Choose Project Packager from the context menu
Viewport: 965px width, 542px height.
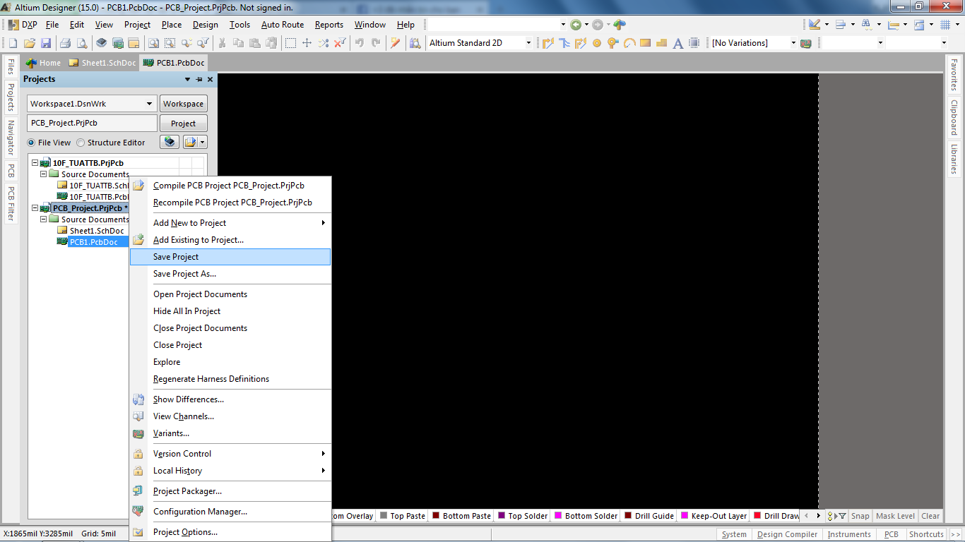coord(230,491)
